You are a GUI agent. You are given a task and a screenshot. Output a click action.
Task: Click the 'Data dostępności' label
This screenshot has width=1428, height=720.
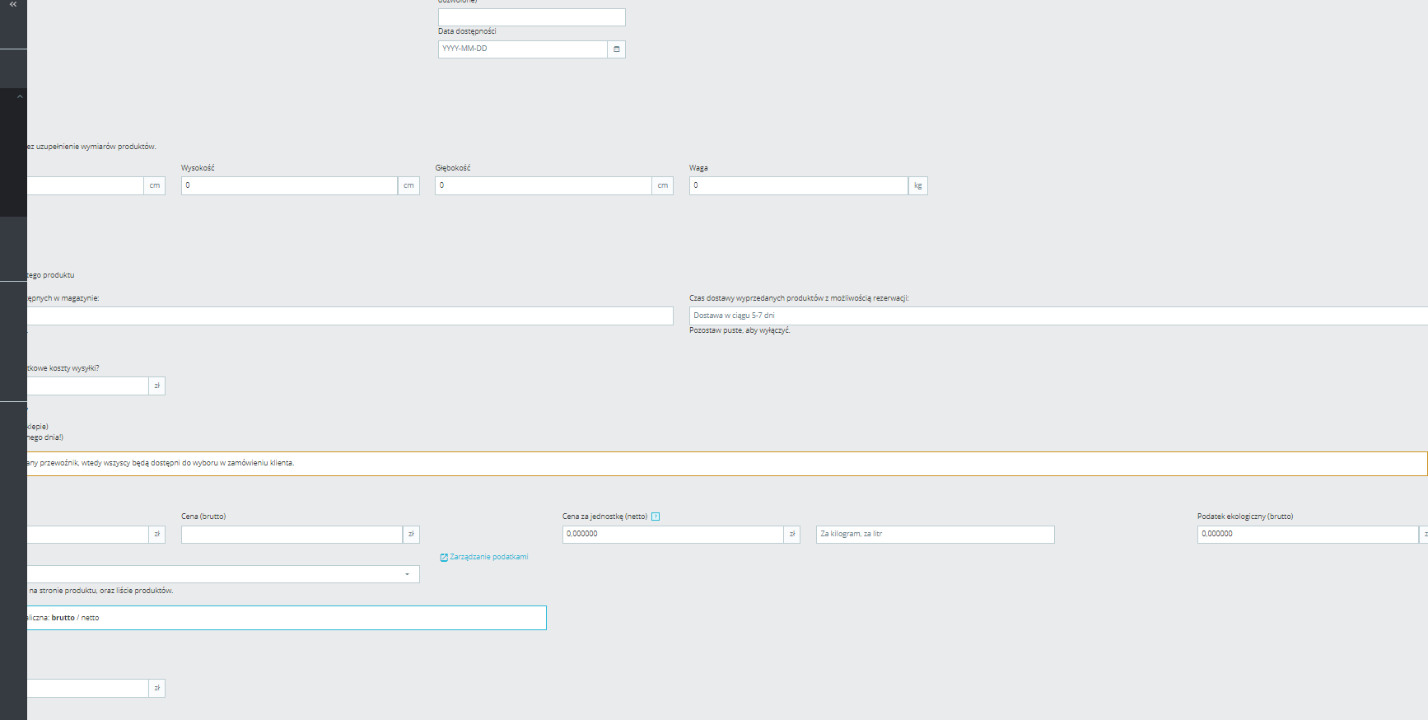tap(467, 31)
